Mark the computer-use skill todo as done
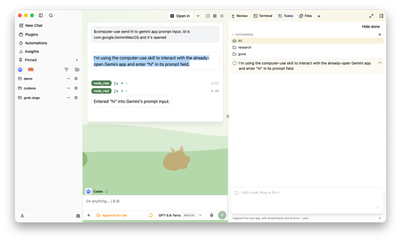The height and width of the screenshot is (242, 401). point(234,63)
